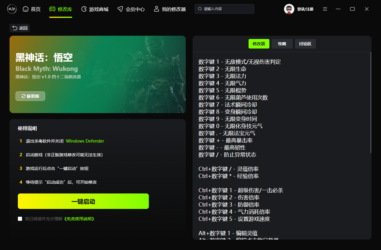Check the disclaimer agreement checkbox
381x250 pixels.
pos(20,219)
